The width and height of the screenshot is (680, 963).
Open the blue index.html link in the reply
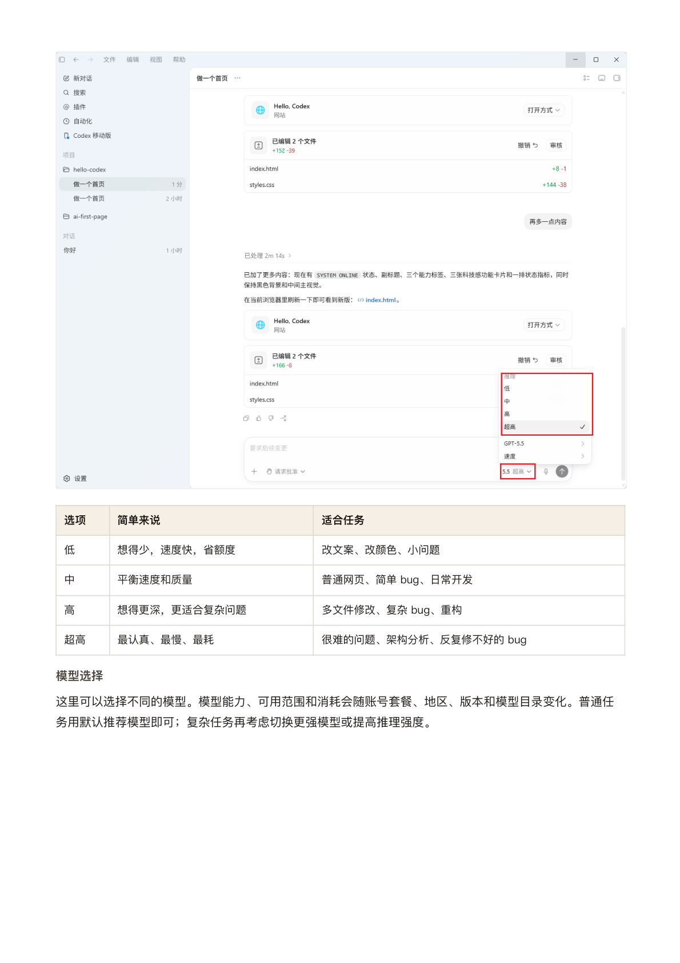[377, 300]
